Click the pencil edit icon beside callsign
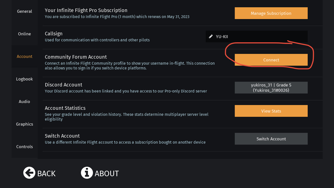This screenshot has width=334, height=188. 211,37
